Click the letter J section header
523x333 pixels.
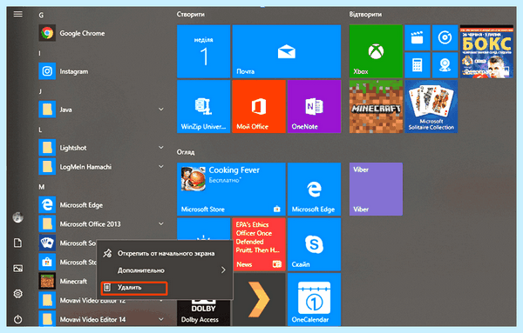40,91
